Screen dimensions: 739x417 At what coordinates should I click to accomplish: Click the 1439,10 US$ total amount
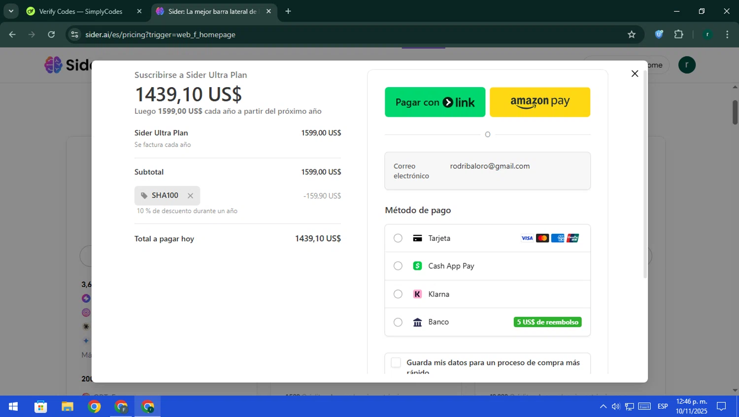318,239
